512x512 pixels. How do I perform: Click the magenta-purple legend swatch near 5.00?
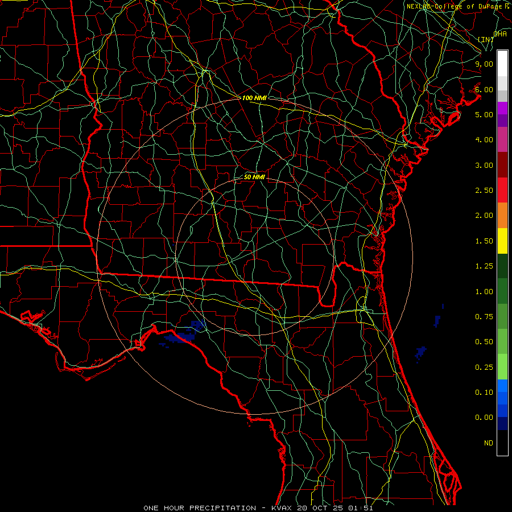pos(502,108)
